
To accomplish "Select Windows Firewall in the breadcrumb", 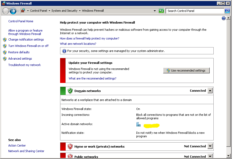I will click(93, 11).
